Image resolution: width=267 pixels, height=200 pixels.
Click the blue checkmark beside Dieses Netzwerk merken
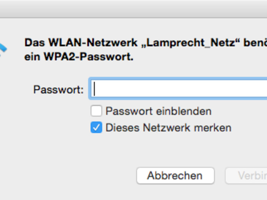pyautogui.click(x=96, y=128)
